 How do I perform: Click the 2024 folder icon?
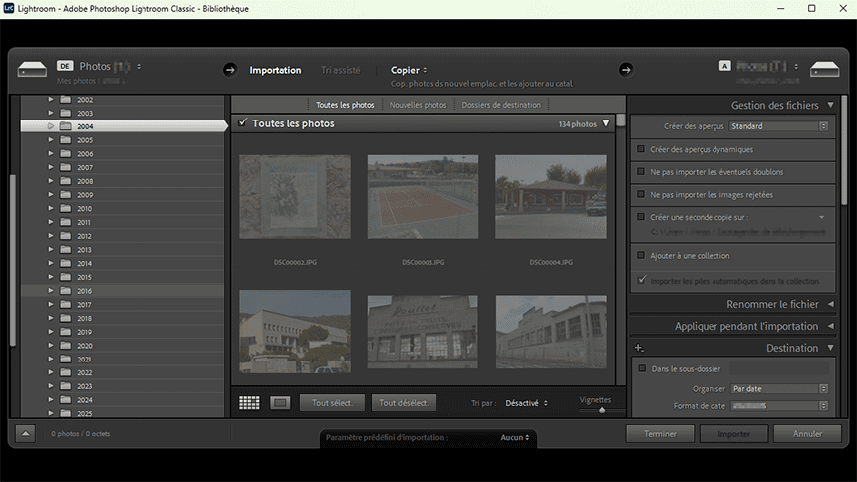(66, 399)
